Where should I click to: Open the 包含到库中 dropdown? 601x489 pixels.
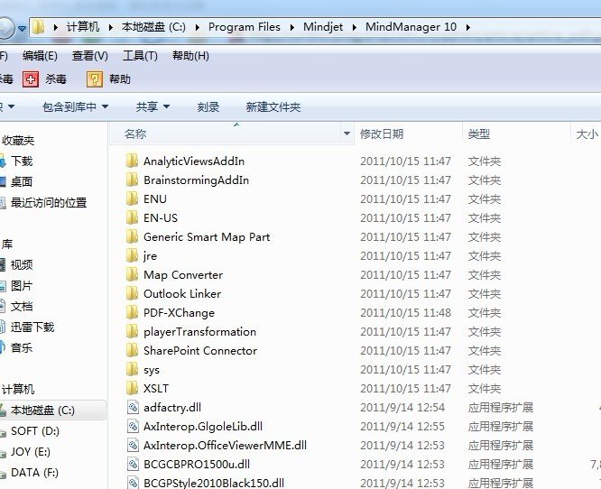pos(75,106)
